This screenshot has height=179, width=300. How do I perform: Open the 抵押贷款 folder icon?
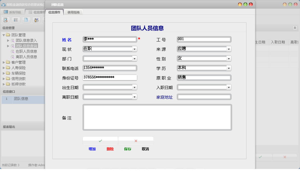point(8,84)
